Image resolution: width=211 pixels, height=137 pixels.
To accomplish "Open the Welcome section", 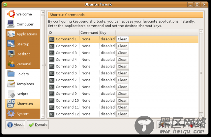I will click(24, 14).
